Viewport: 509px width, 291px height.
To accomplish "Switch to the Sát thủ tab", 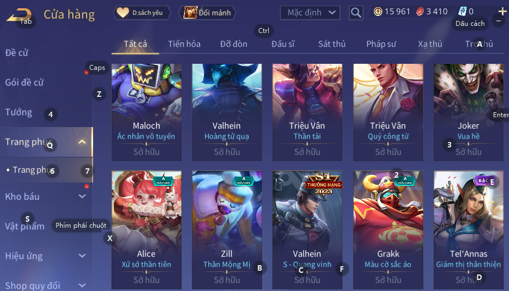I will click(x=332, y=44).
